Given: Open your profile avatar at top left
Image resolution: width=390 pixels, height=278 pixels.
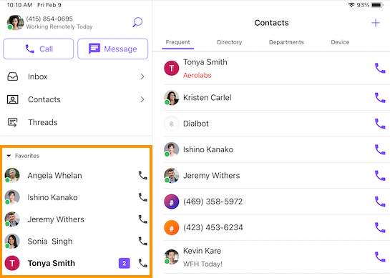Looking at the screenshot, I should point(15,23).
